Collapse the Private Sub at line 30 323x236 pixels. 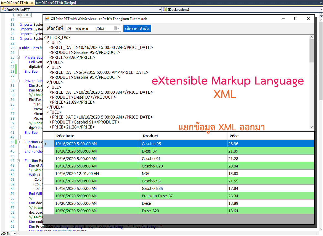tap(18, 81)
